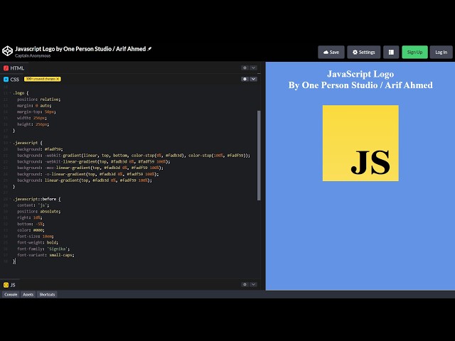The image size is (455, 341).
Task: Open the Shortcuts footer tab
Action: click(x=47, y=295)
